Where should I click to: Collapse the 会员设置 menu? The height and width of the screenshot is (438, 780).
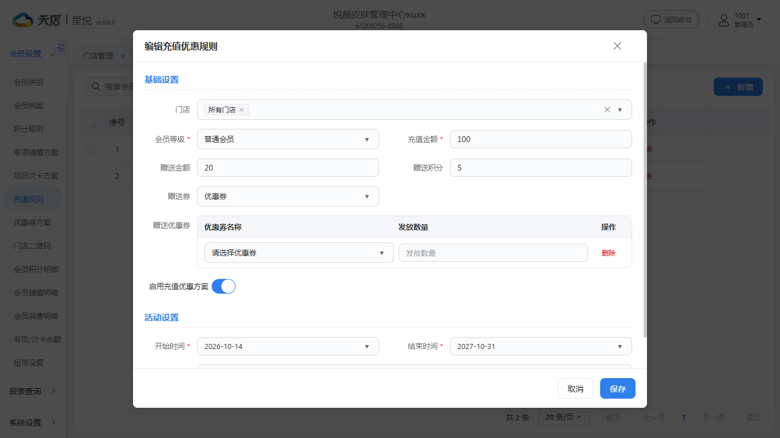(x=33, y=54)
